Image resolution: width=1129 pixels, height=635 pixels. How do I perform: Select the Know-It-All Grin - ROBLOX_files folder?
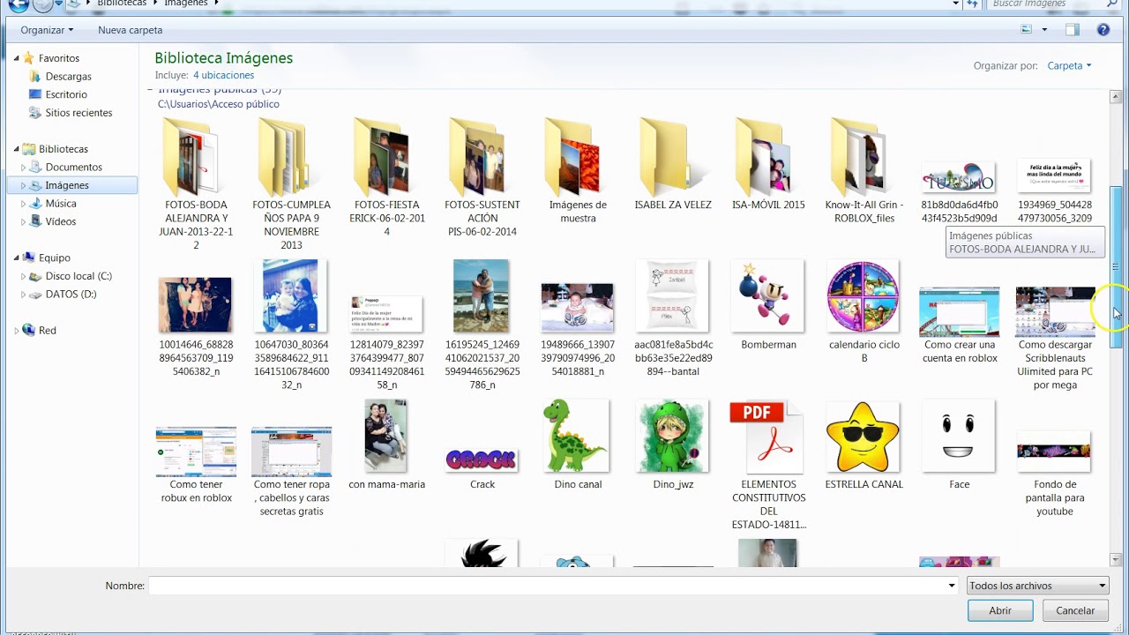pos(864,170)
